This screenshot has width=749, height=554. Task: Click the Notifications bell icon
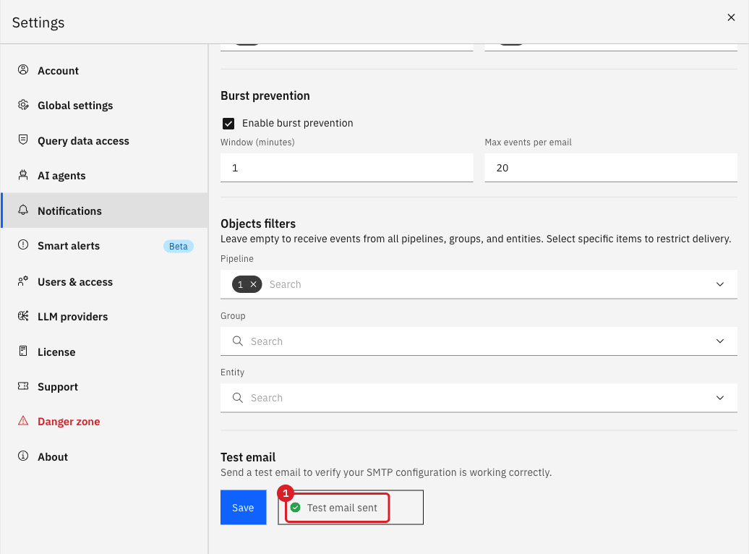[23, 210]
